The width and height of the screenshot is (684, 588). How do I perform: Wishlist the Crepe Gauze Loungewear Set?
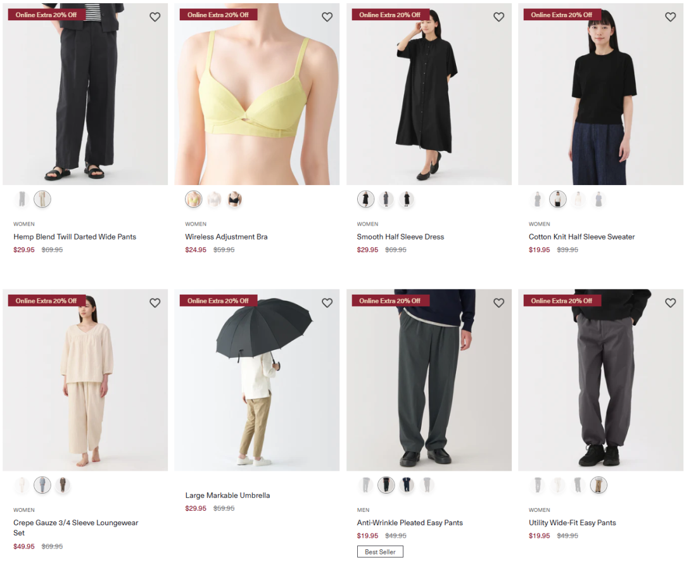pyautogui.click(x=155, y=303)
